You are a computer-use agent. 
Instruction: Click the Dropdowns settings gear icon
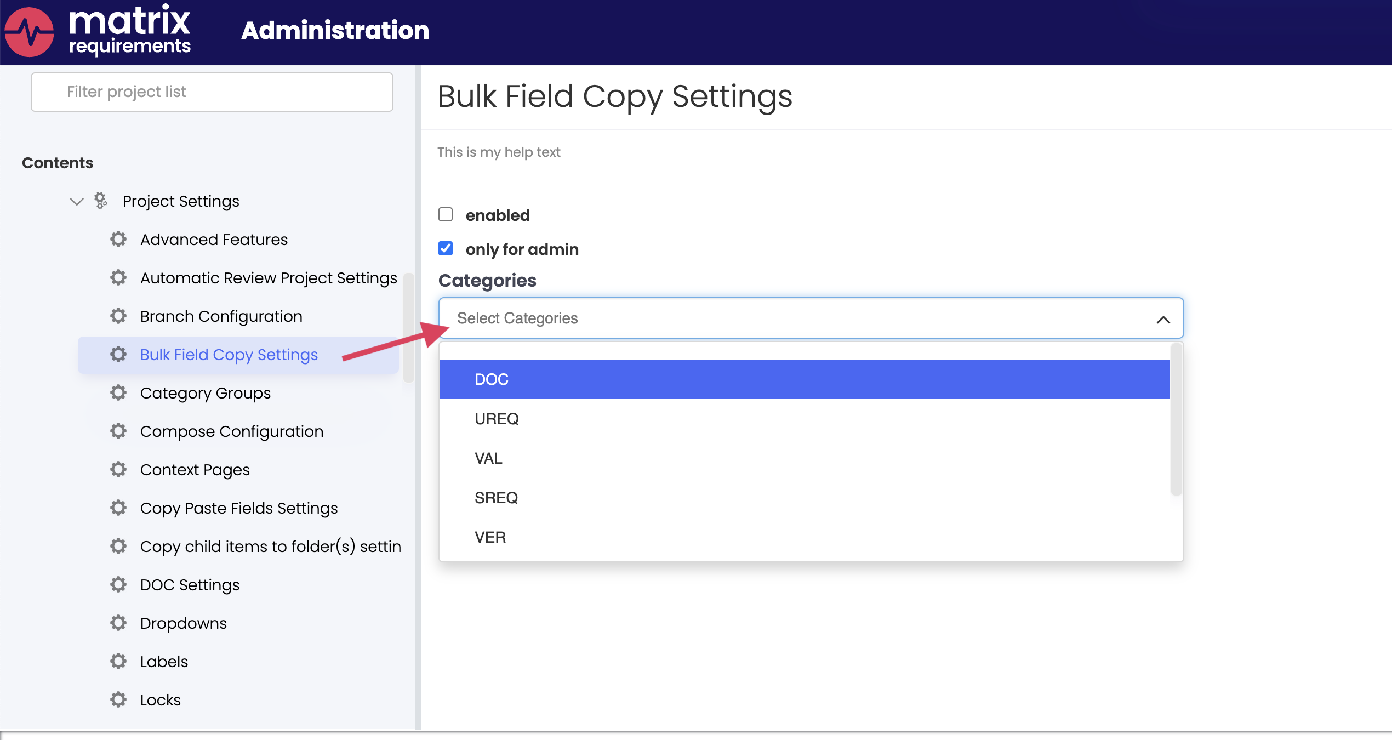coord(121,623)
